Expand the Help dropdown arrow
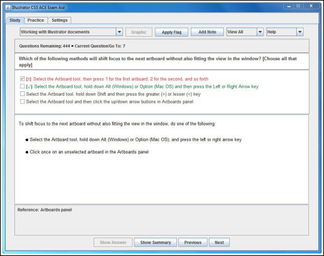The width and height of the screenshot is (324, 256). click(x=300, y=32)
